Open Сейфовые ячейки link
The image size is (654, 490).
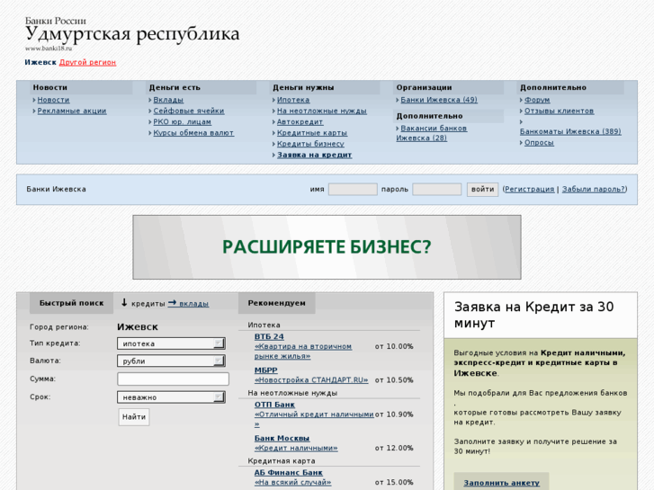(x=189, y=111)
